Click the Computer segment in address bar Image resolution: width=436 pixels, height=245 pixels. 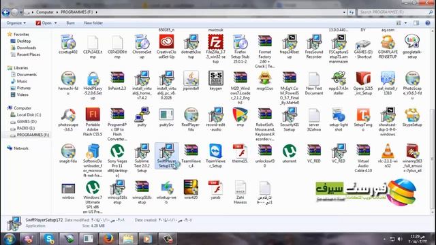pos(45,12)
